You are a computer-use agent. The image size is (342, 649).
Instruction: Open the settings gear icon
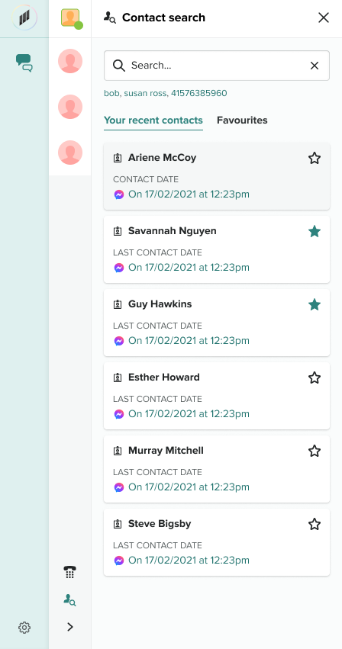click(24, 628)
